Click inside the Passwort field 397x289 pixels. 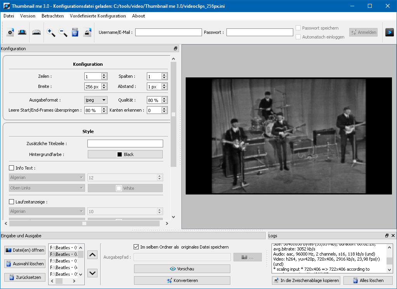point(260,32)
